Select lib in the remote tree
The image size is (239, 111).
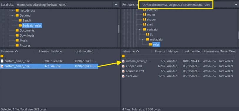click(152, 35)
